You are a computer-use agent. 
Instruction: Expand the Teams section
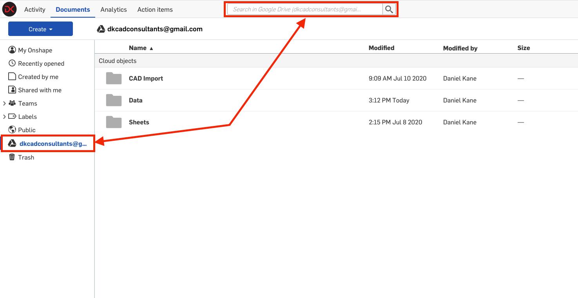click(5, 103)
